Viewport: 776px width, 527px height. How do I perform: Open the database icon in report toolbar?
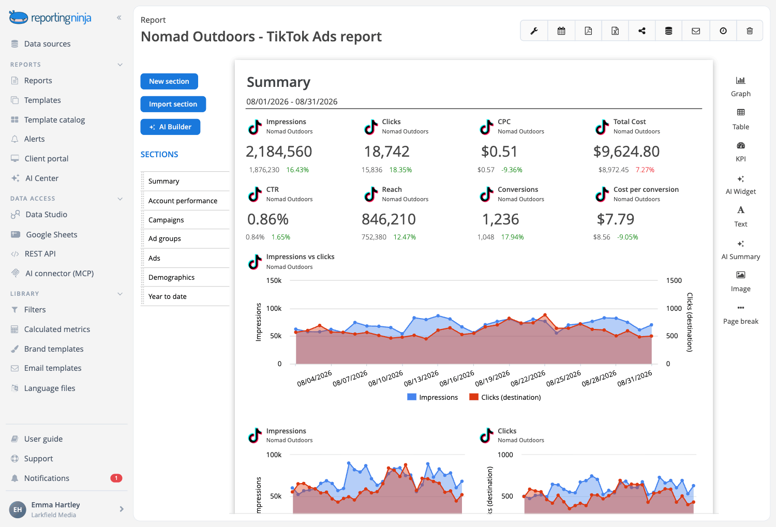[x=669, y=31]
